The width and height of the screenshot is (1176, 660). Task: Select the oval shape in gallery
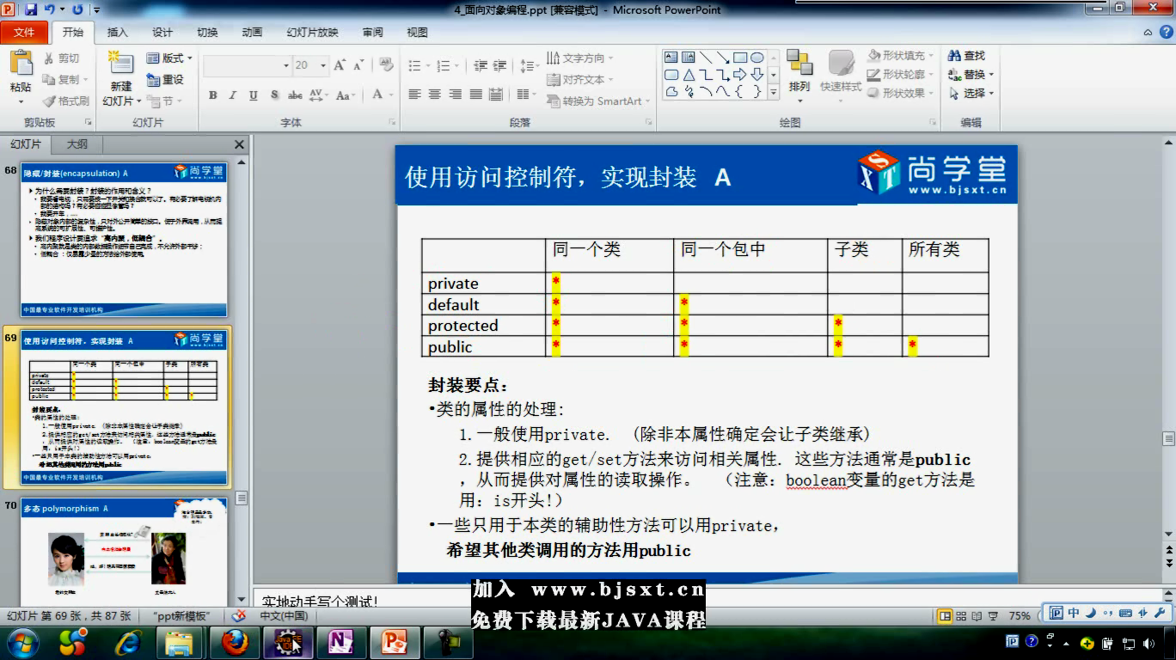[756, 58]
